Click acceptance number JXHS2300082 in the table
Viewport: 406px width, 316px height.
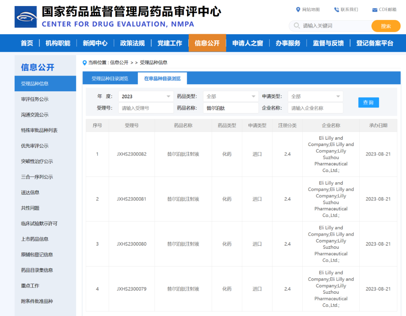(x=132, y=154)
